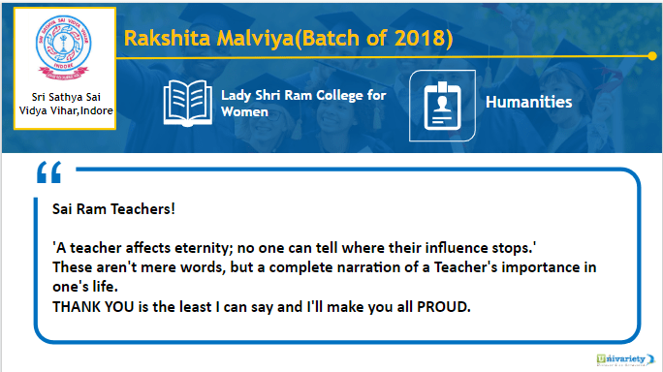663x372 pixels.
Task: Click the Humanities label
Action: click(x=528, y=102)
